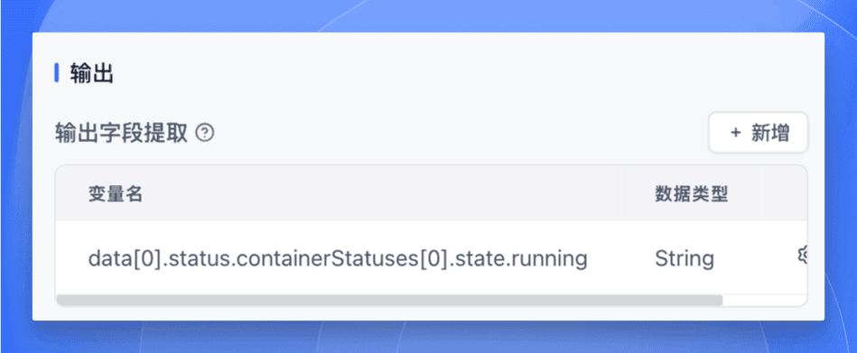
Task: Click the 输出 section title
Action: [x=91, y=73]
